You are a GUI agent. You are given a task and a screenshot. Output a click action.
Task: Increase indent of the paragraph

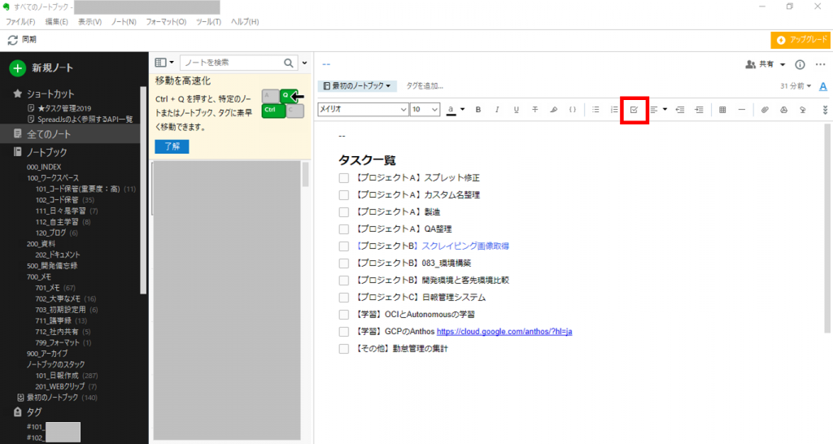699,110
